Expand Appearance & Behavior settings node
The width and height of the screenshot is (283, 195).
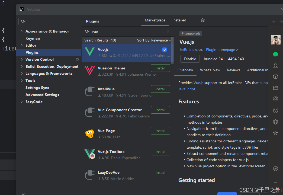click(x=22, y=31)
